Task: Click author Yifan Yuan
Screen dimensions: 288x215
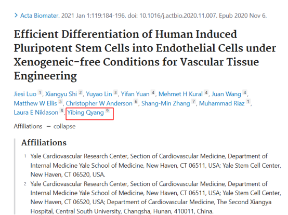Action: click(135, 94)
